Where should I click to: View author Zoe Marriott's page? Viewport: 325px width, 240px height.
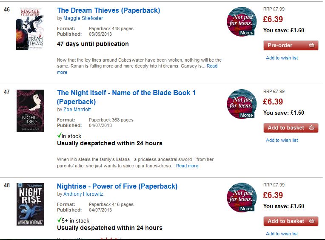click(x=77, y=109)
